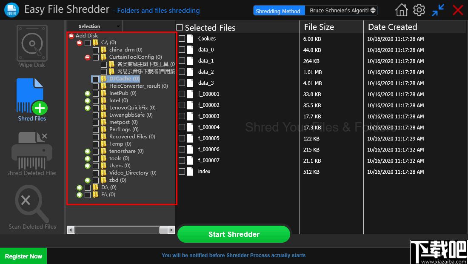Click the Cookies file icon
The height and width of the screenshot is (264, 468).
click(x=190, y=39)
